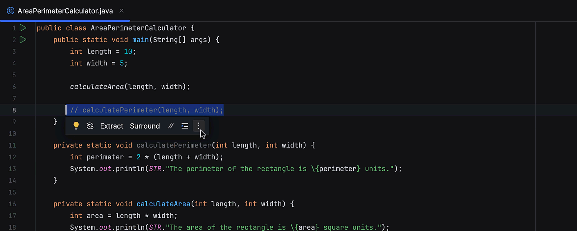Click the calculatePerimeter method name on line 11

(174, 145)
